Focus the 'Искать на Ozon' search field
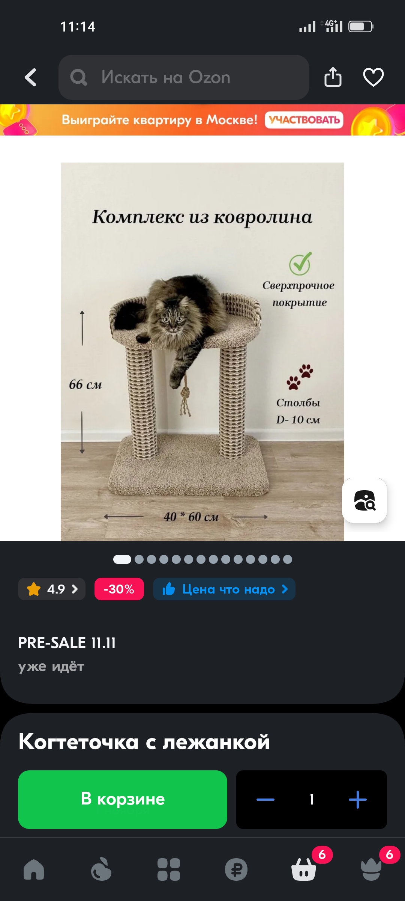This screenshot has width=405, height=901. [x=184, y=77]
